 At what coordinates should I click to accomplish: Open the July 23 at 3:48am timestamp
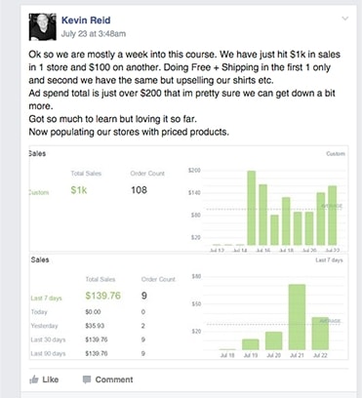[94, 34]
